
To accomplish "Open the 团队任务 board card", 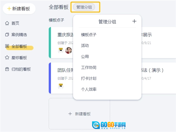I will (62, 70).
